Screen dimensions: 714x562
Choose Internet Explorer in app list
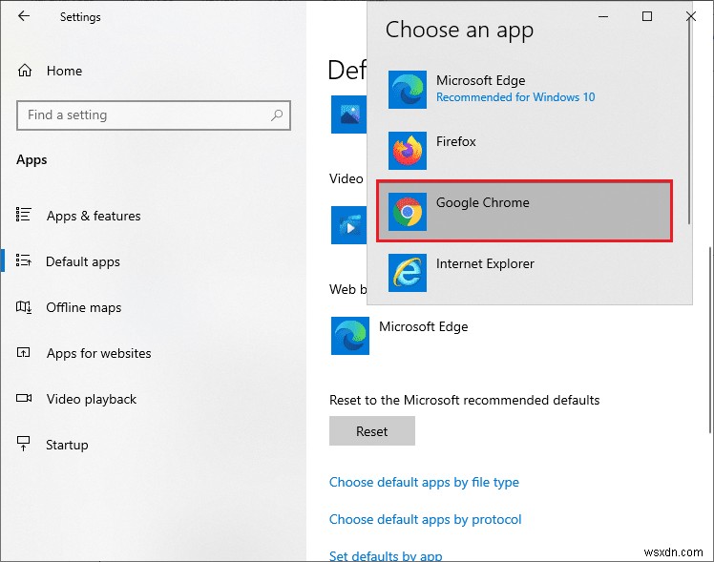click(x=525, y=272)
